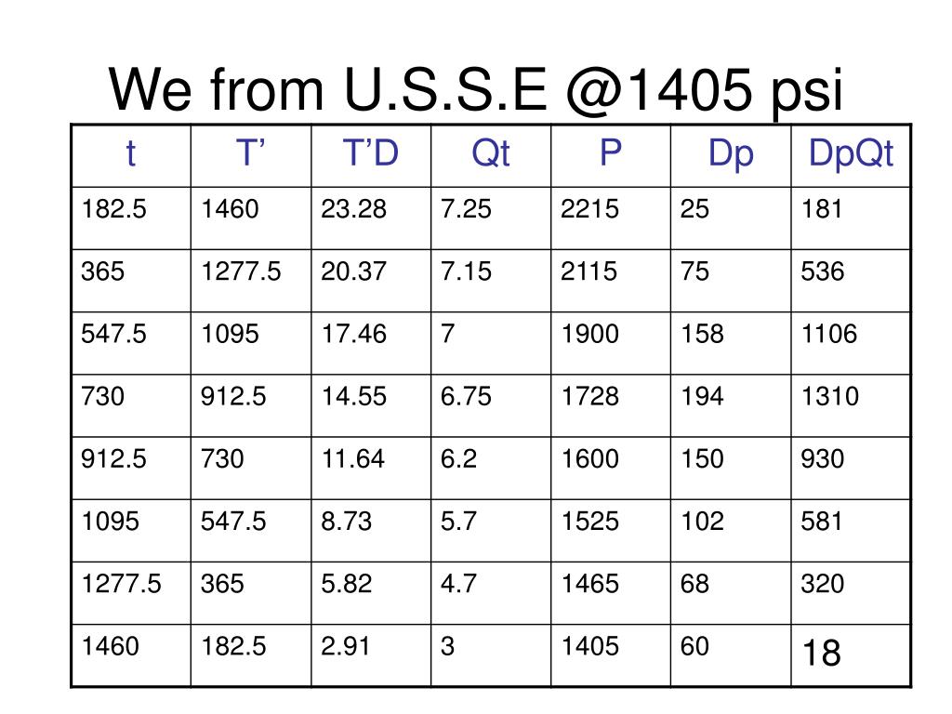Screen dimensions: 952x714
Task: Click the P column header
Action: point(610,155)
